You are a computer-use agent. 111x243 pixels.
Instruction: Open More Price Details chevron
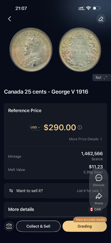(86, 139)
